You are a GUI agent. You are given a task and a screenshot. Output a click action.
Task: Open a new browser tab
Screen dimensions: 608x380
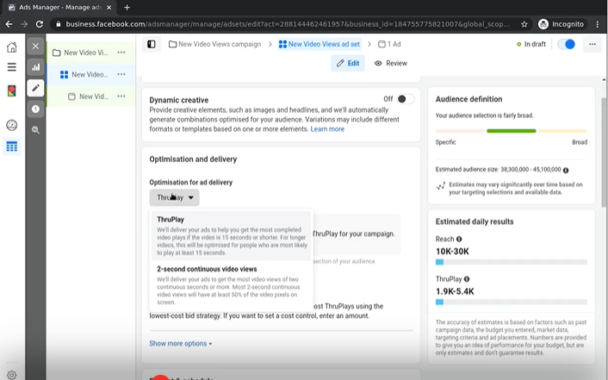click(127, 7)
